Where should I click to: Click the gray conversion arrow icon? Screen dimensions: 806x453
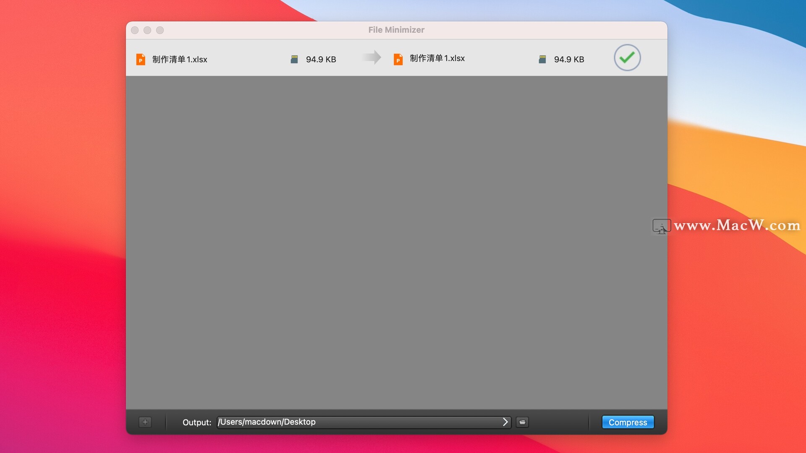372,57
